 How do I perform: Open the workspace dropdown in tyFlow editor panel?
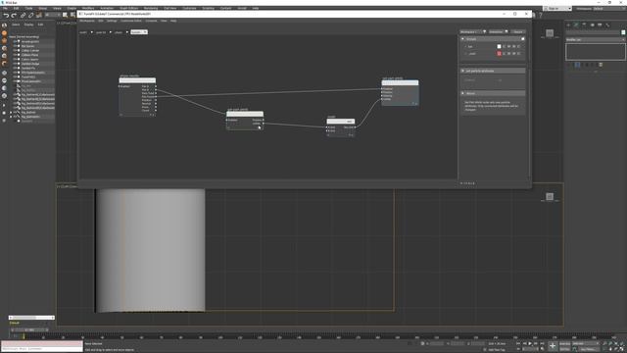pos(470,31)
